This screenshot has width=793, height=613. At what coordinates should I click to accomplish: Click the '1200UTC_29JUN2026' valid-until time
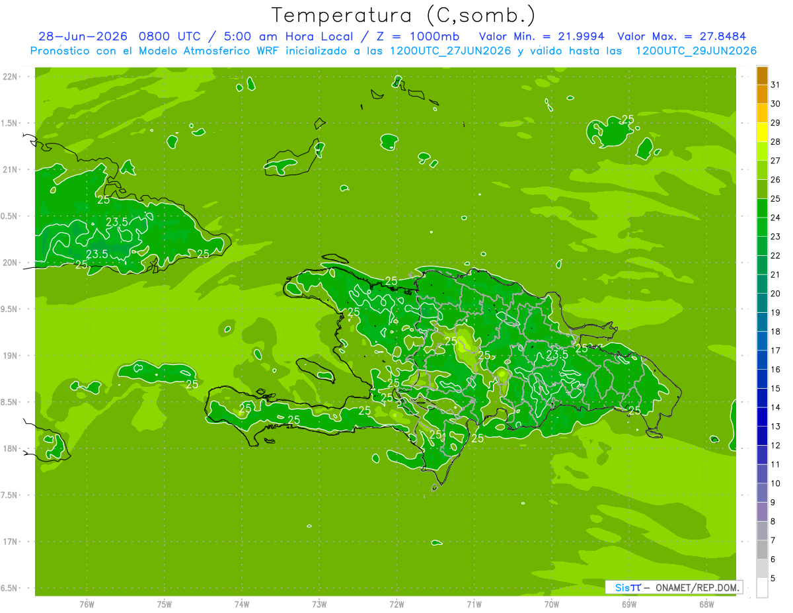click(x=696, y=51)
